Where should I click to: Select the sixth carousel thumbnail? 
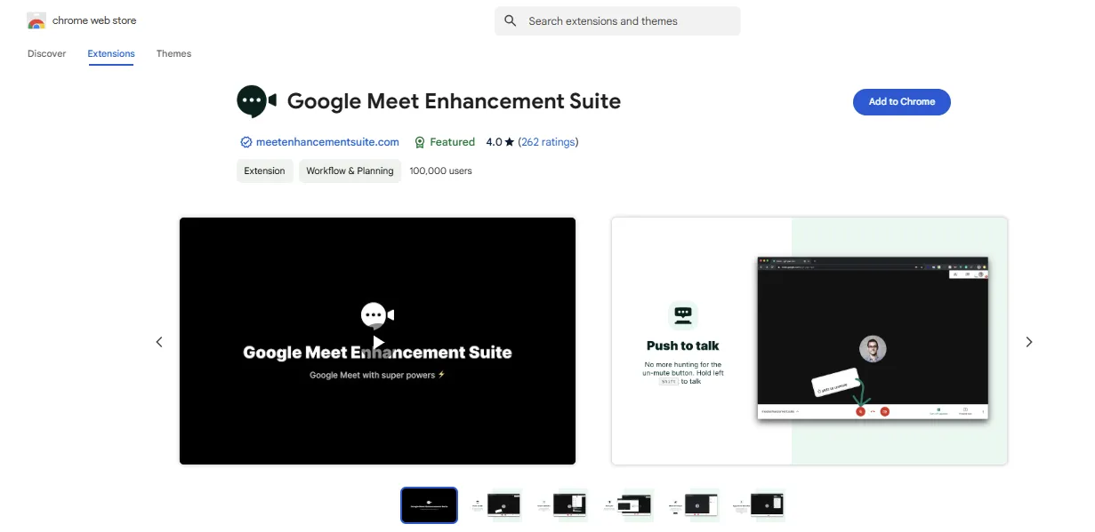click(757, 504)
